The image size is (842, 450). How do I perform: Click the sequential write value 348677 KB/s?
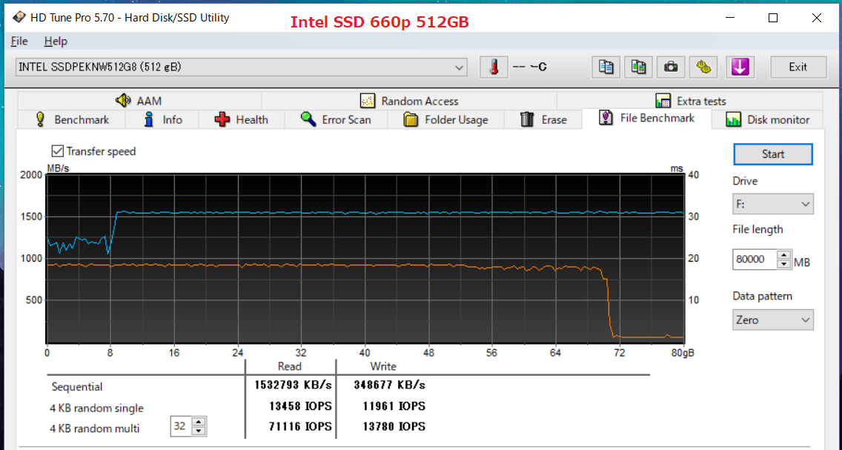coord(389,385)
